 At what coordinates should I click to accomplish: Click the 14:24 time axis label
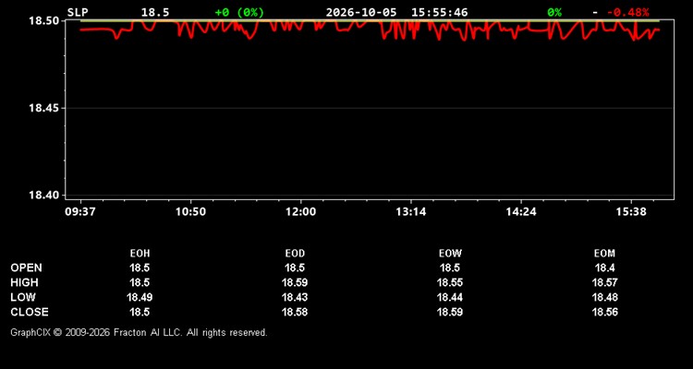pyautogui.click(x=521, y=212)
